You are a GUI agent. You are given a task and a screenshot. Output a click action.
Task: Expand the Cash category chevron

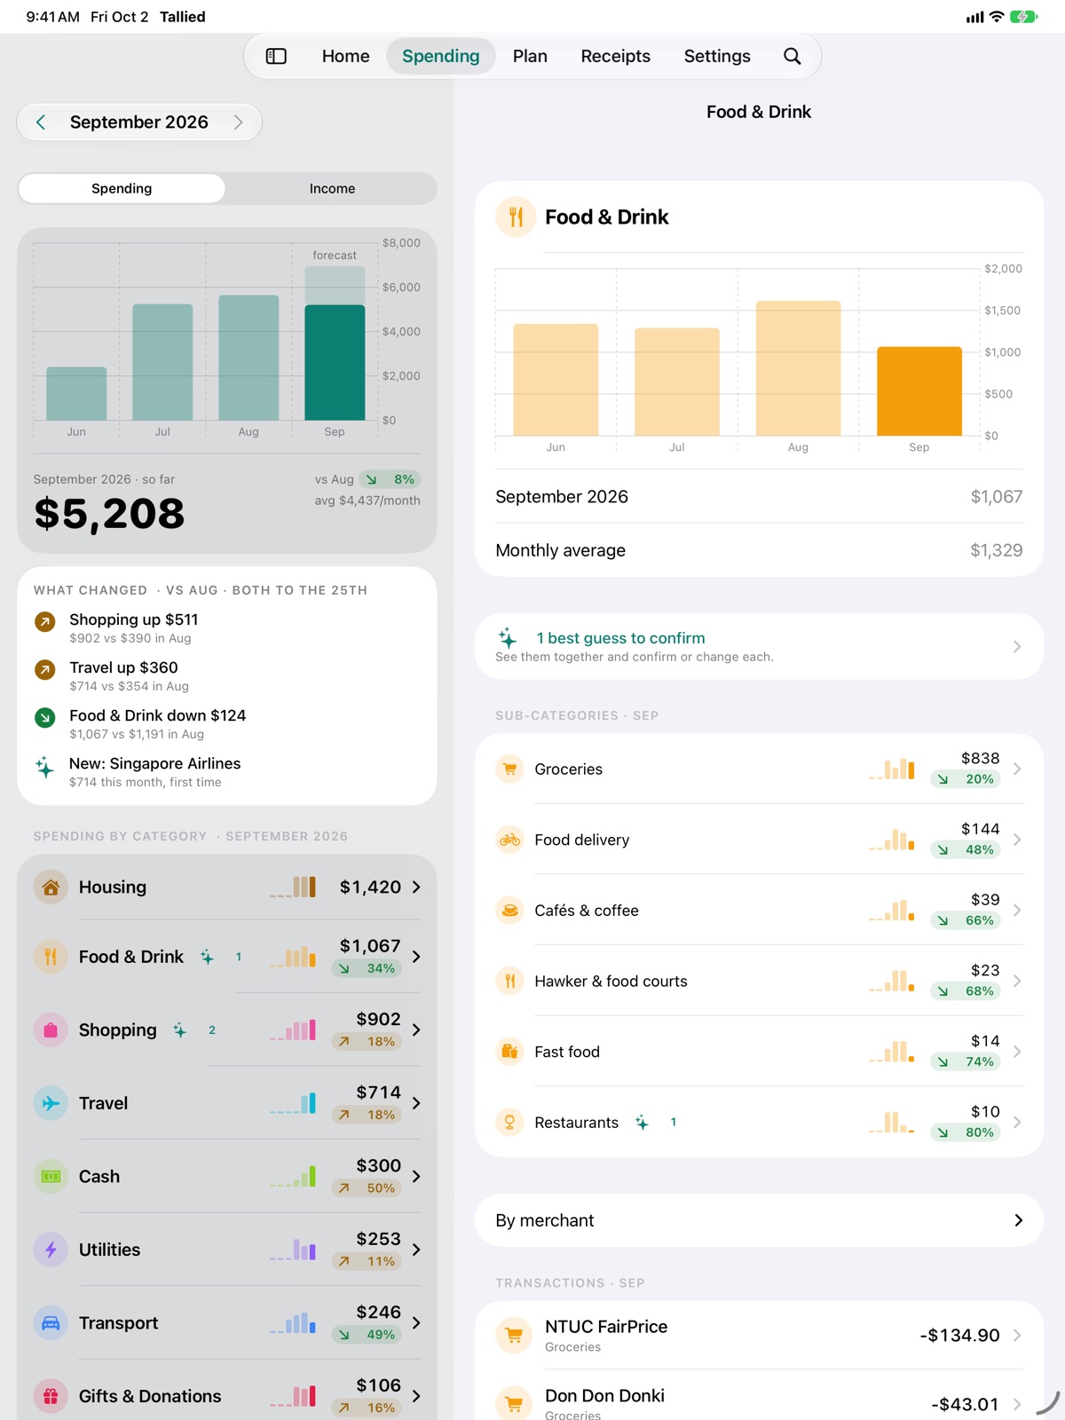[x=416, y=1176]
